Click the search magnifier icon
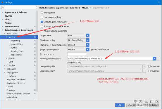 point(3,8)
